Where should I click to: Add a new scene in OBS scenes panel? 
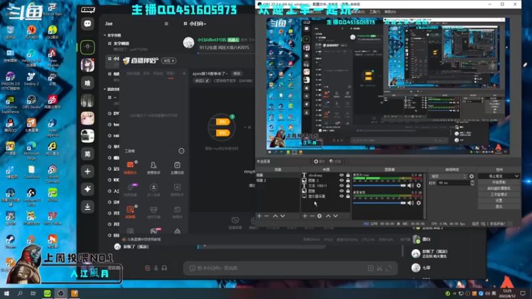pyautogui.click(x=259, y=216)
